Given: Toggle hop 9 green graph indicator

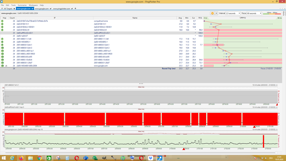Looking at the screenshot, I should click(x=2, y=45).
